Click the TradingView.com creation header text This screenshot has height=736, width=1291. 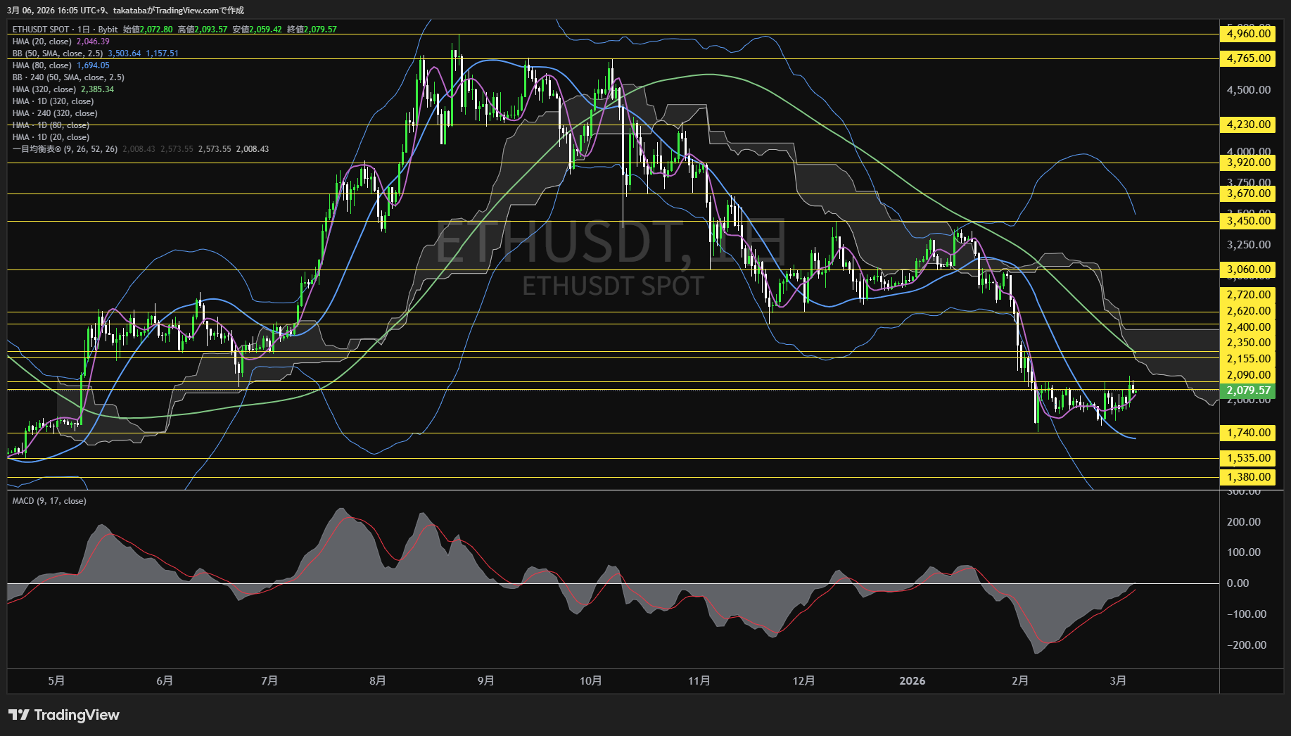click(x=125, y=10)
